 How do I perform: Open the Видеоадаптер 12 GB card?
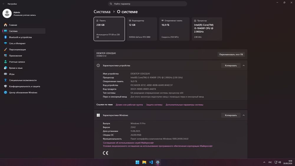click(142, 29)
